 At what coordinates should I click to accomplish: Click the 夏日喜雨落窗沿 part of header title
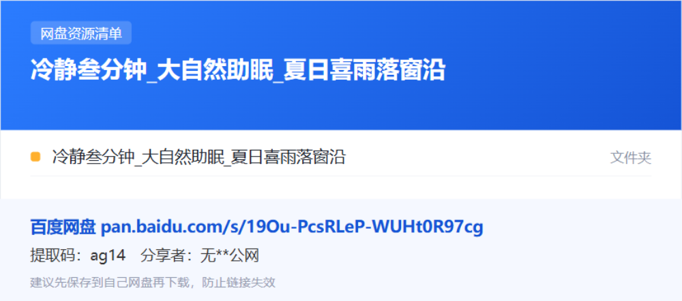click(x=365, y=70)
